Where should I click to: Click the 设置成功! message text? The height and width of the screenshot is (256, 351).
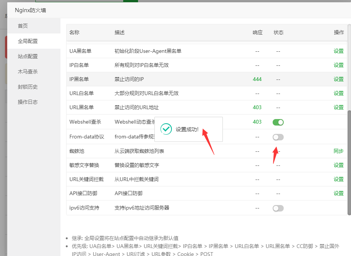(x=187, y=129)
